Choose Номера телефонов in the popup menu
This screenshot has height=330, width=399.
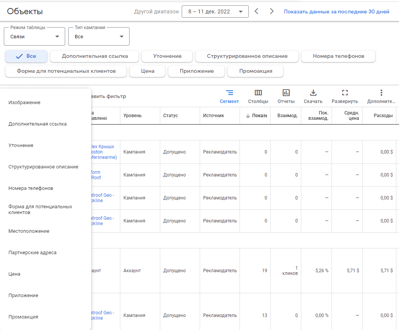click(x=46, y=188)
